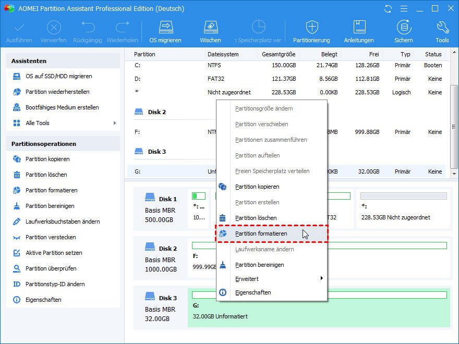Screen dimensions: 459x344
Task: Select small first partition on Disk 1
Action: pyautogui.click(x=199, y=208)
